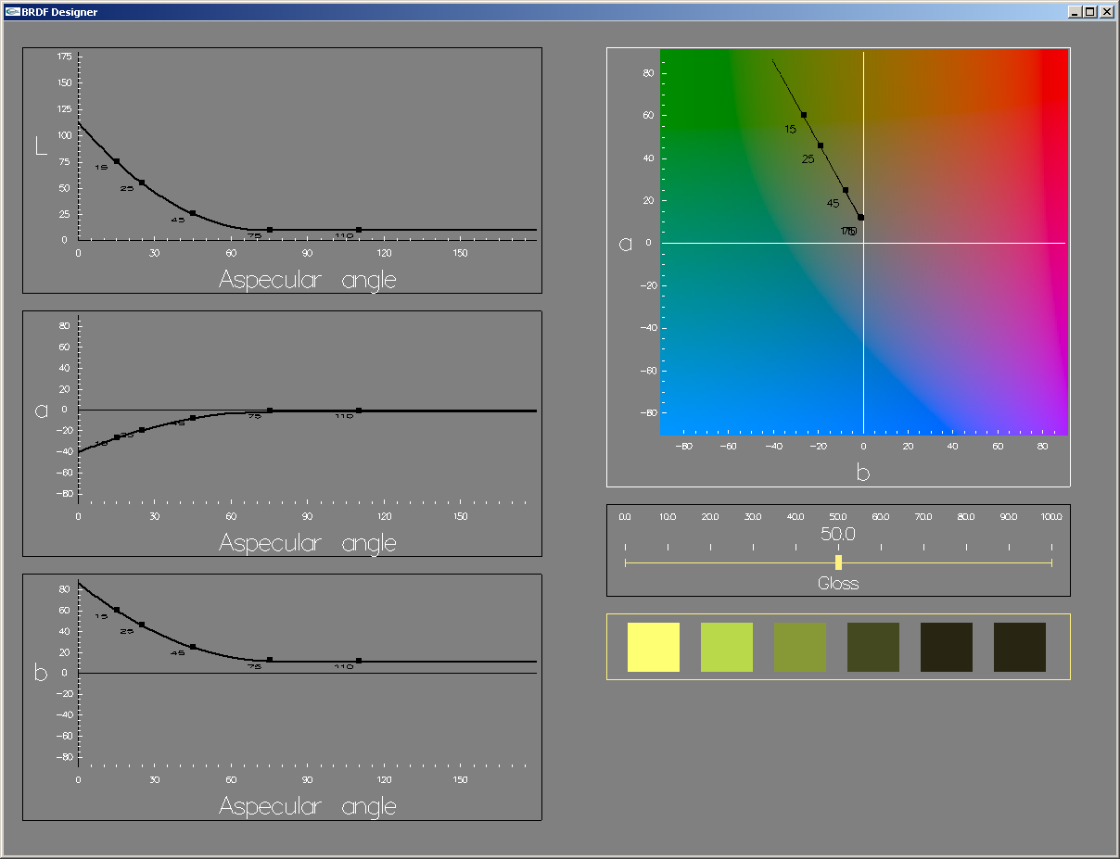Viewport: 1120px width, 859px height.
Task: Close the BRDF Designer window
Action: (1106, 12)
